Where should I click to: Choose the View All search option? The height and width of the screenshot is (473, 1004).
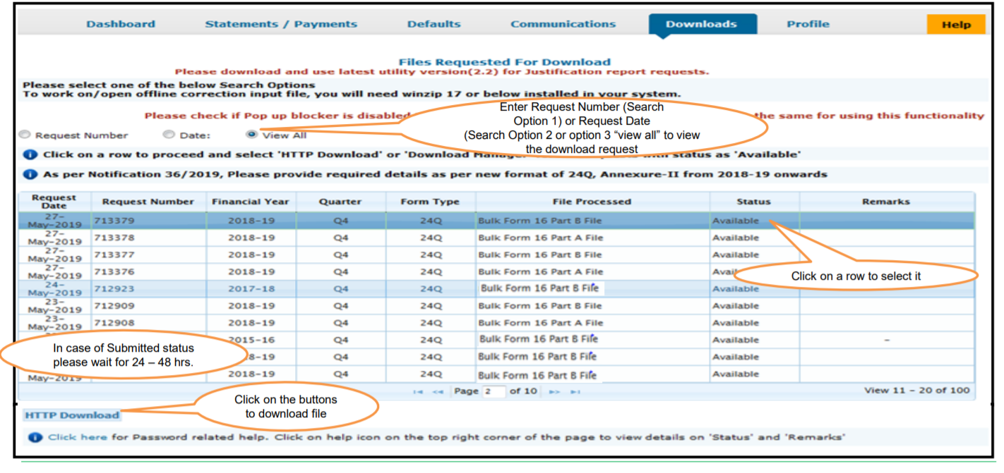click(x=252, y=134)
